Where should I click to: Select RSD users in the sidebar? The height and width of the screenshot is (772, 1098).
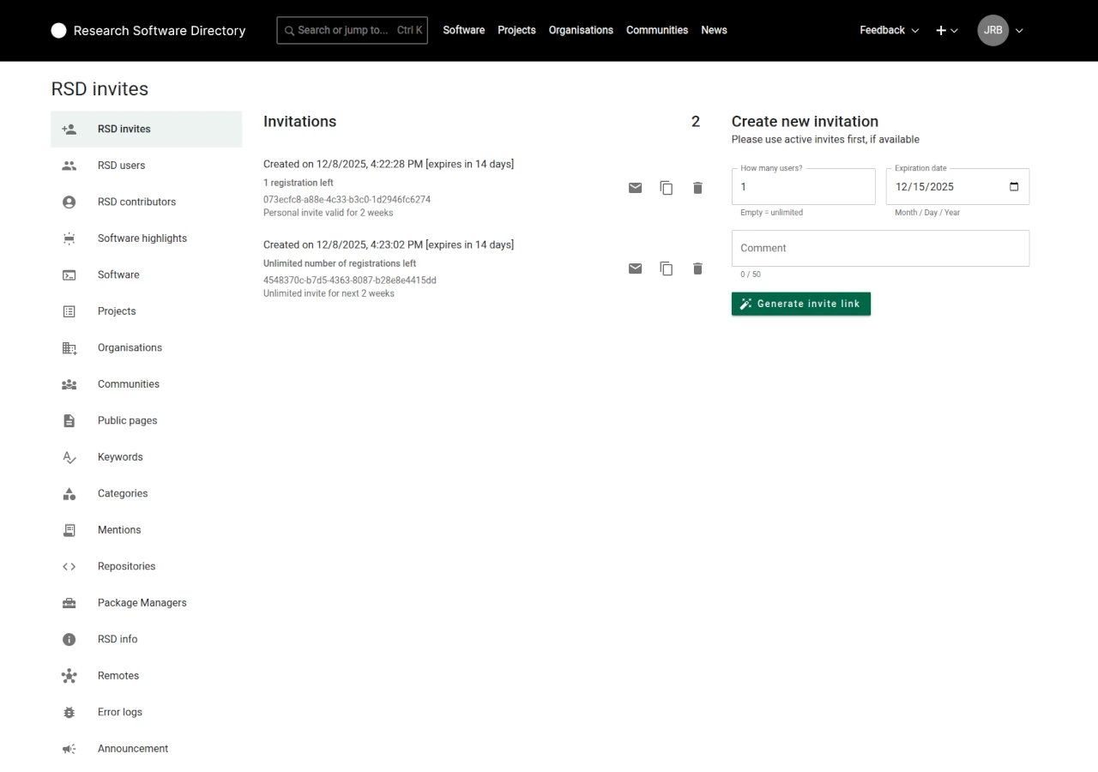(121, 166)
